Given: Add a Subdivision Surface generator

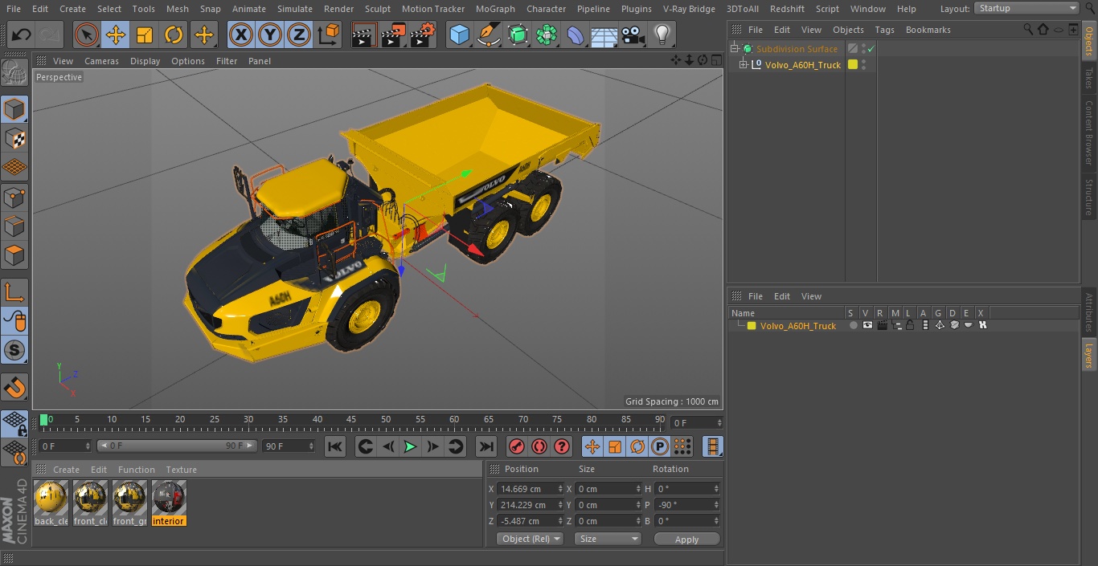Looking at the screenshot, I should point(518,35).
